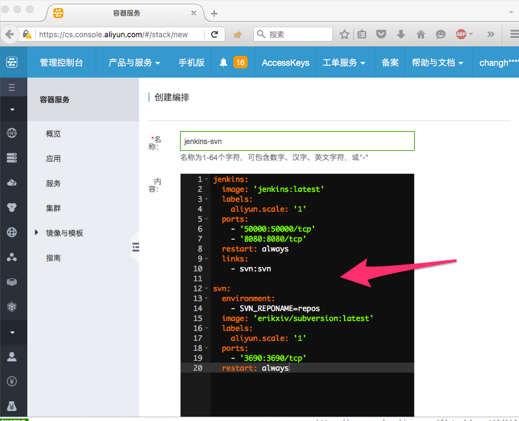
Task: Click the Pocket save icon
Action: click(x=381, y=34)
